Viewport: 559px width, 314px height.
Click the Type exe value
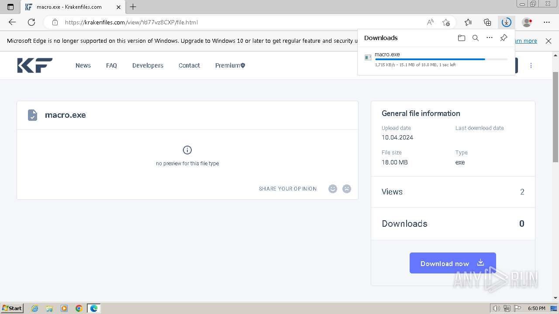click(460, 162)
